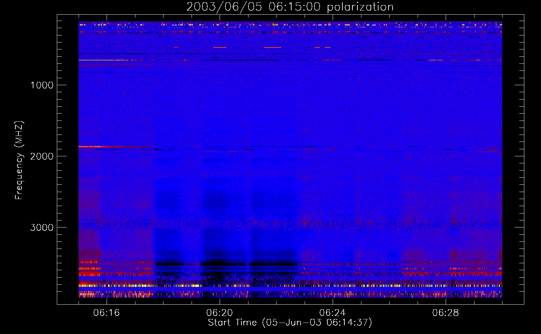Click the 06:24 time tick label
541x334 pixels.
[x=332, y=313]
